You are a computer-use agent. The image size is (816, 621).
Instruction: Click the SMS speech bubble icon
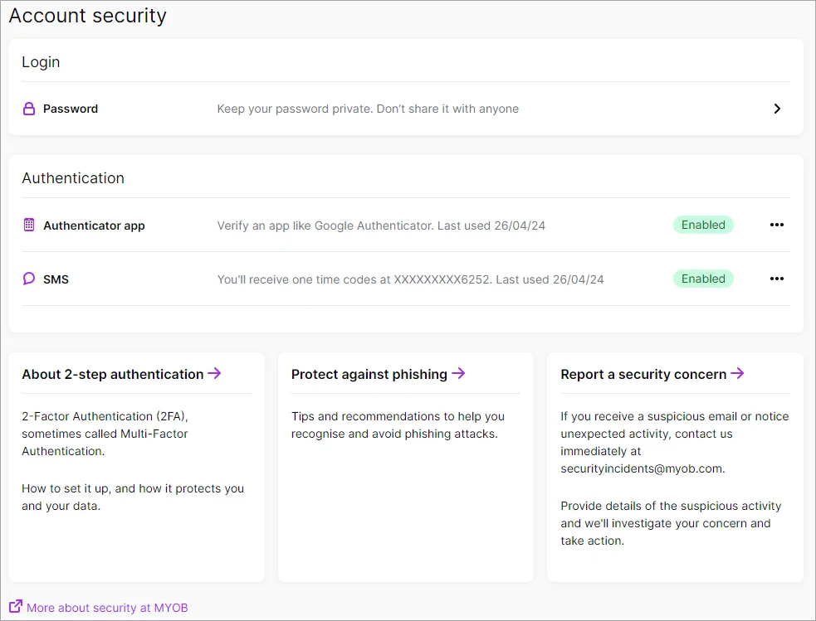29,279
